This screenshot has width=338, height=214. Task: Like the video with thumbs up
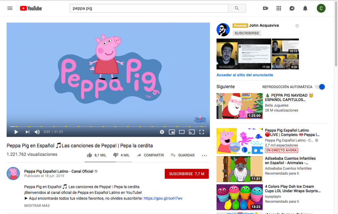[89, 155]
